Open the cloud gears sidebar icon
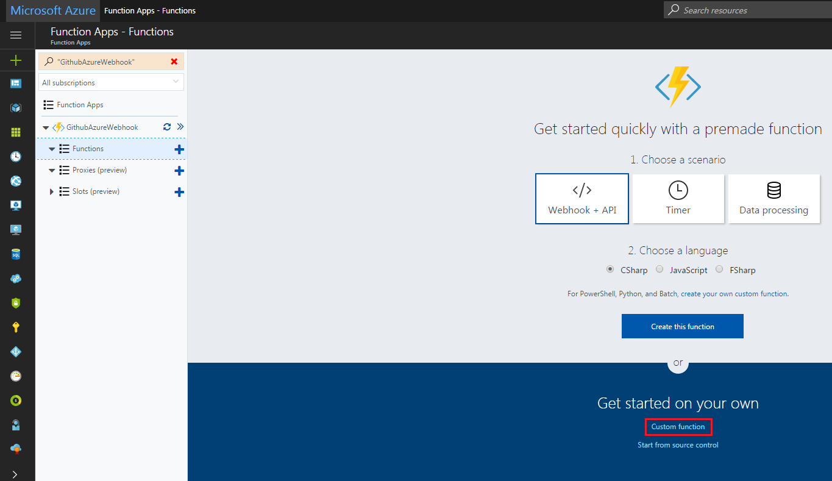The width and height of the screenshot is (832, 481). click(16, 279)
